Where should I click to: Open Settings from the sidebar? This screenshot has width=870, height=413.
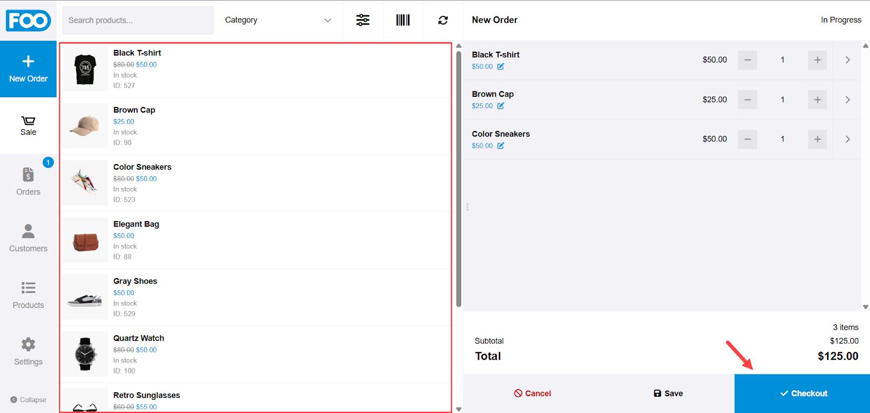coord(28,351)
